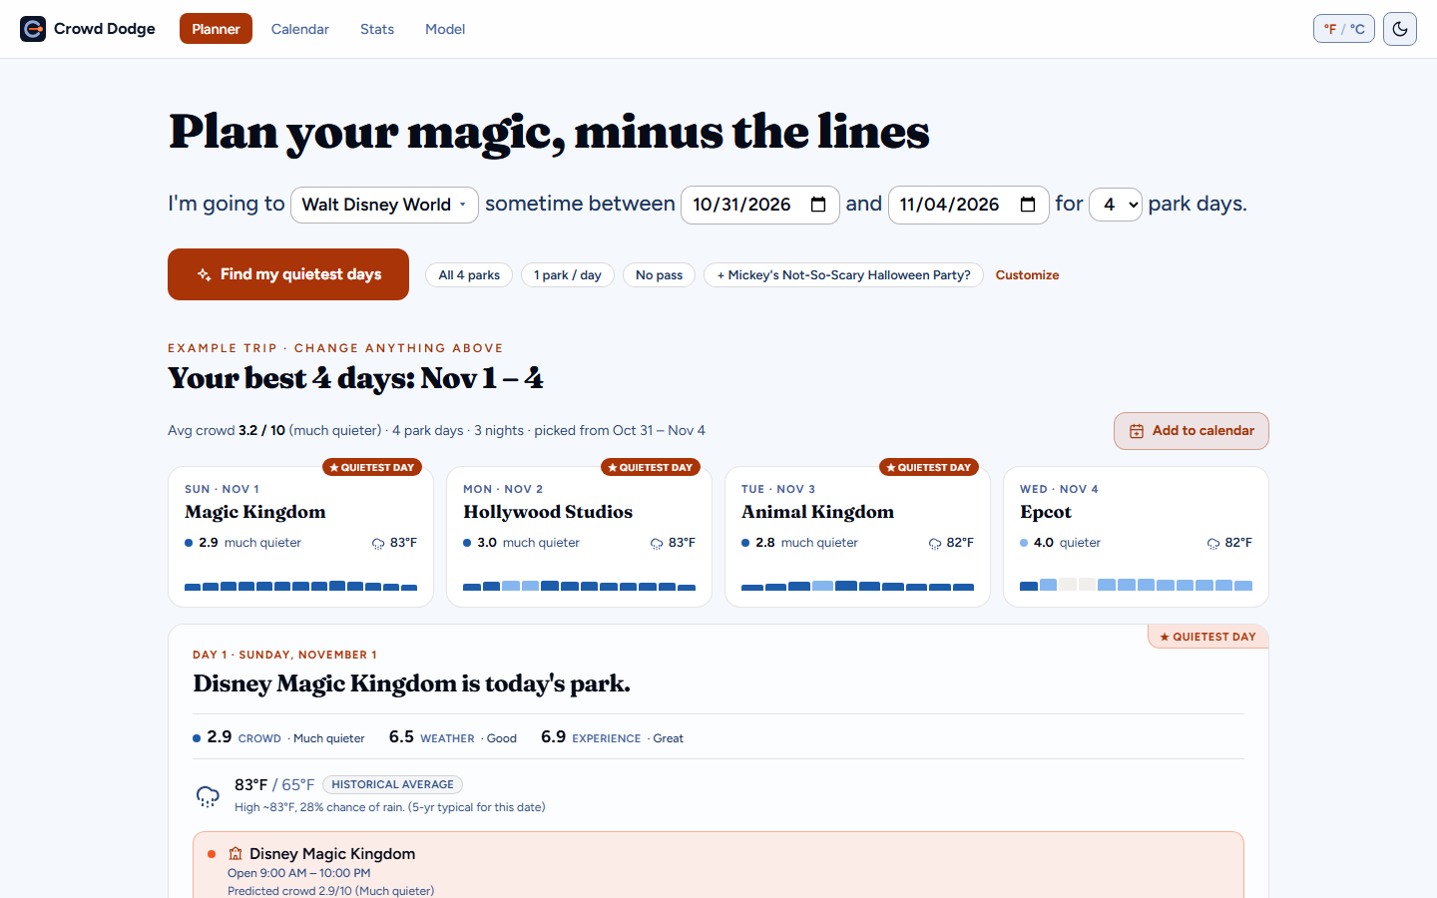Click 2.8 much quieter on Animal Kingdom card
Screen dimensions: 1437x898
(799, 543)
